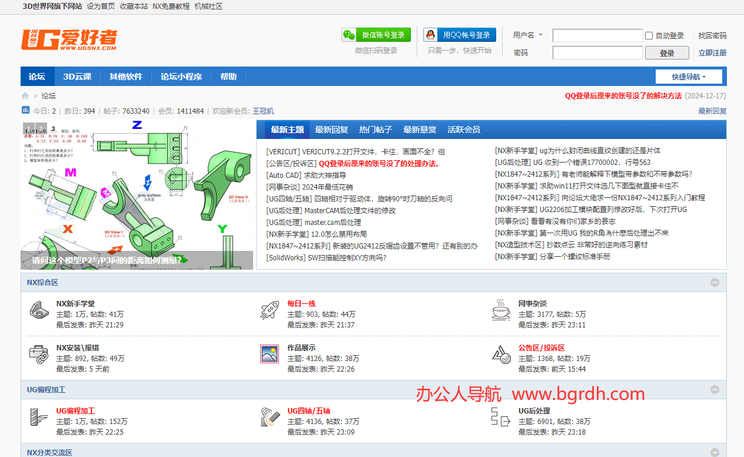The height and width of the screenshot is (457, 744).
Task: Select the UG编程加工 drill tool icon
Action: [38, 418]
